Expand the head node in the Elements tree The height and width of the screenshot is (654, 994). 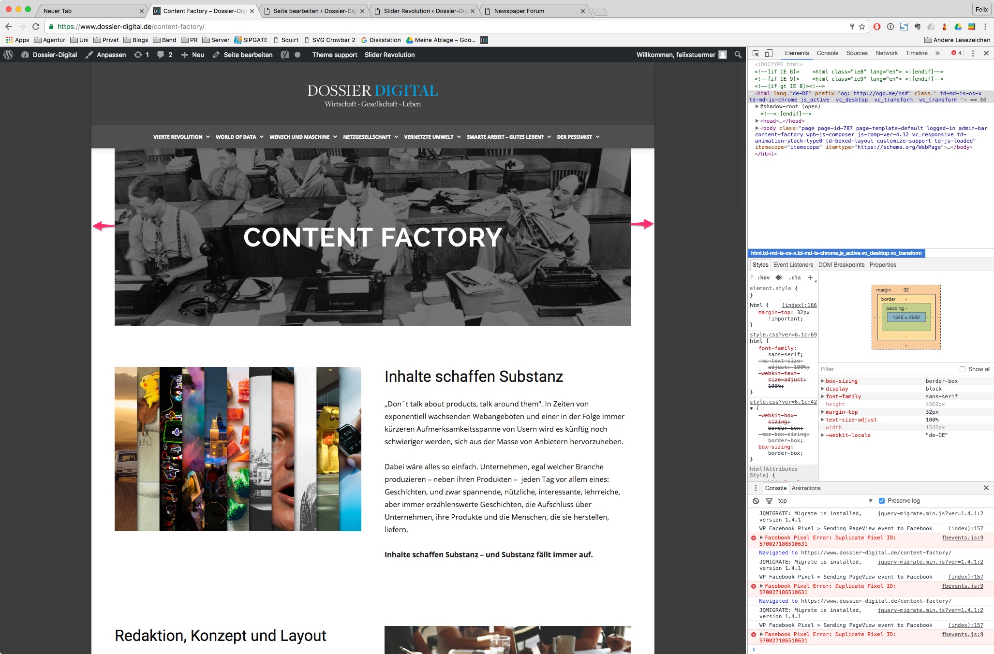(x=757, y=121)
